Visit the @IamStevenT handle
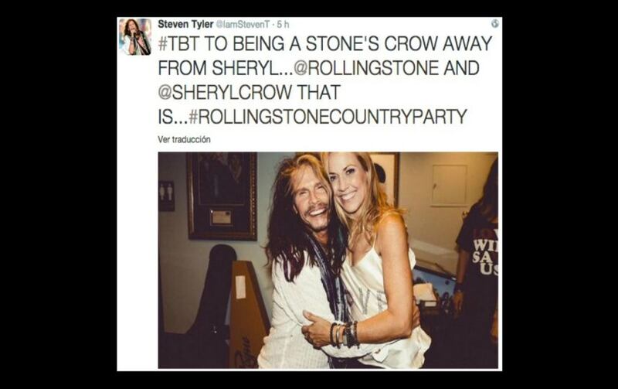This screenshot has width=618, height=389. 243,25
